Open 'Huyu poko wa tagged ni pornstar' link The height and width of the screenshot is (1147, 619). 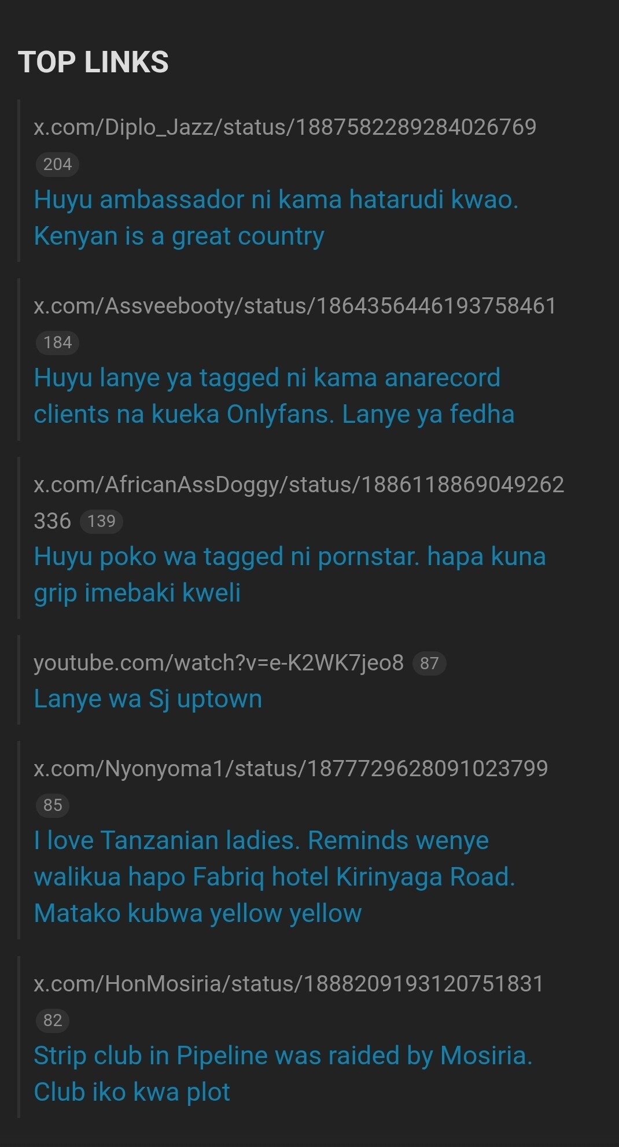click(x=290, y=574)
